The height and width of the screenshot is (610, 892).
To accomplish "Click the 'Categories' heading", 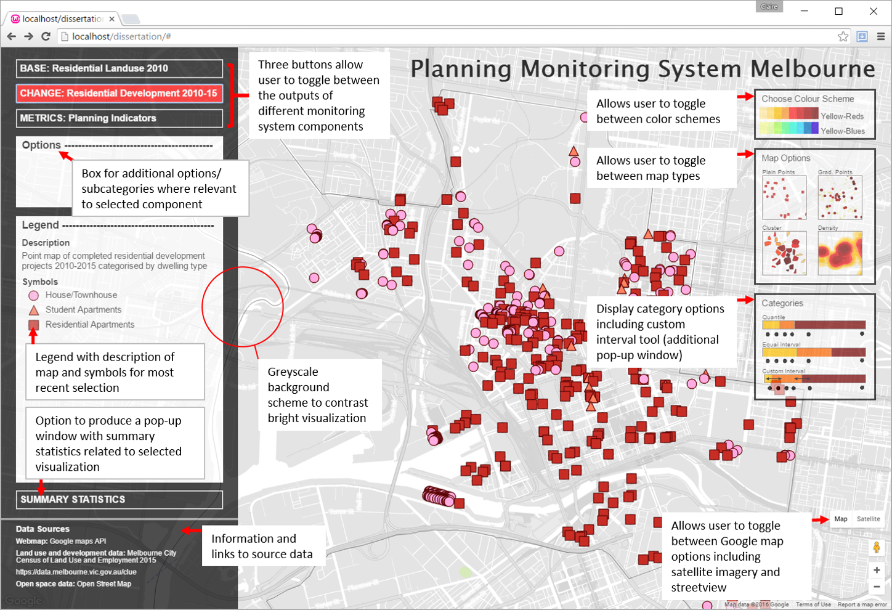I will tap(782, 303).
